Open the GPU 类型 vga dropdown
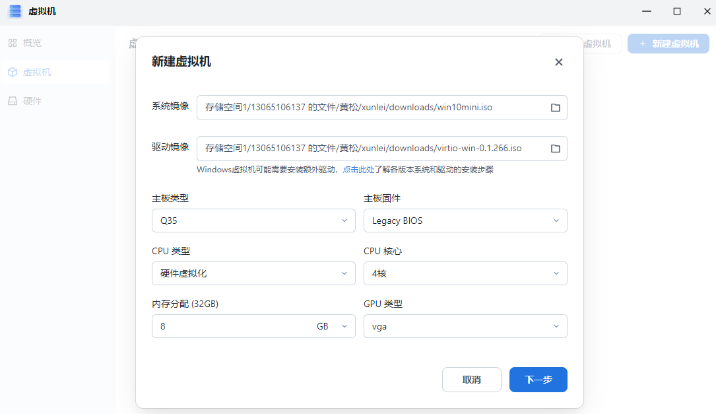The height and width of the screenshot is (414, 716). pyautogui.click(x=465, y=326)
